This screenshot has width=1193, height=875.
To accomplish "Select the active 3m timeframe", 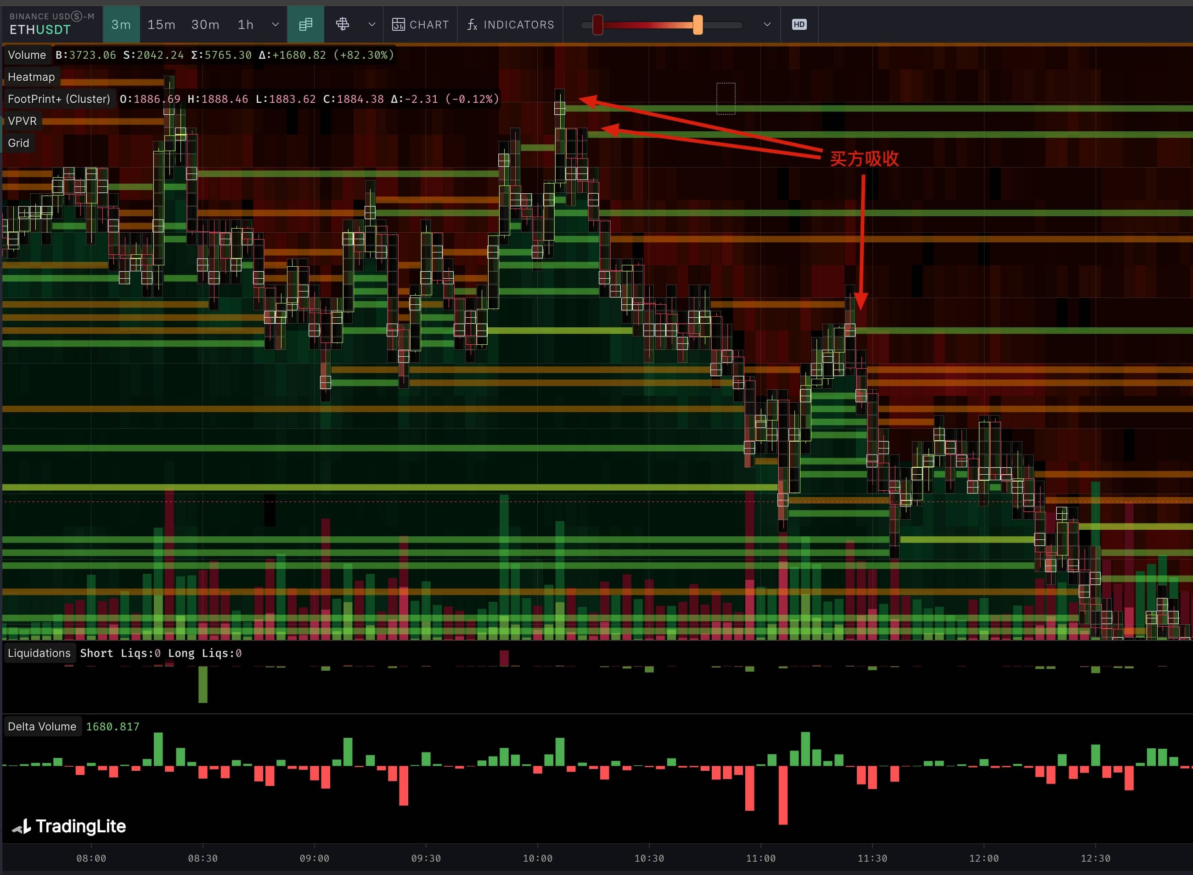I will coord(121,24).
